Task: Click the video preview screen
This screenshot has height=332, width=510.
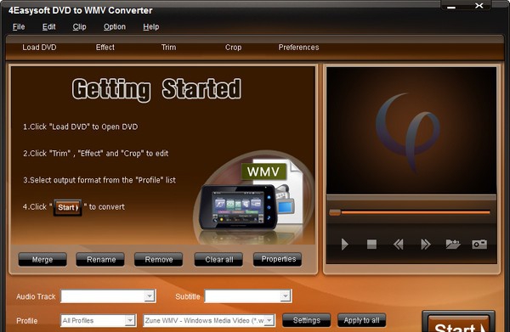Action: click(x=411, y=131)
